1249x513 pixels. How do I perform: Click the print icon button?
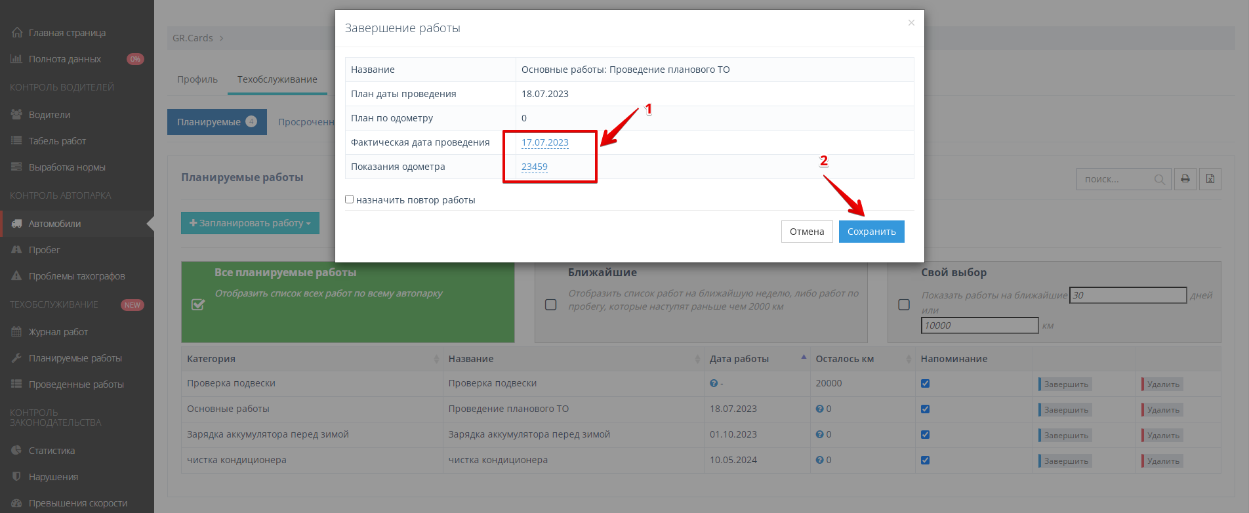[x=1185, y=179]
